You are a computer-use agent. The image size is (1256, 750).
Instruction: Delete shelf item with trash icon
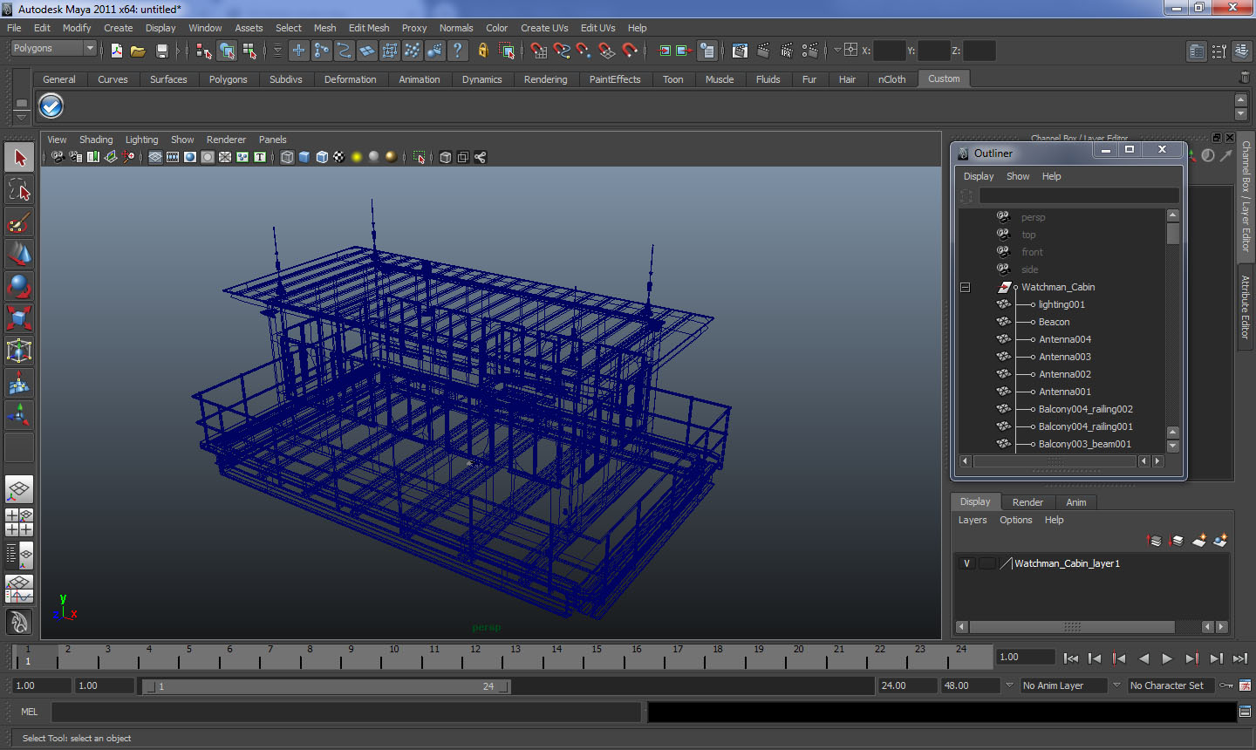pyautogui.click(x=1245, y=78)
